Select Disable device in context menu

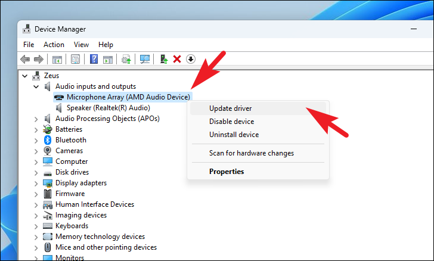(231, 122)
